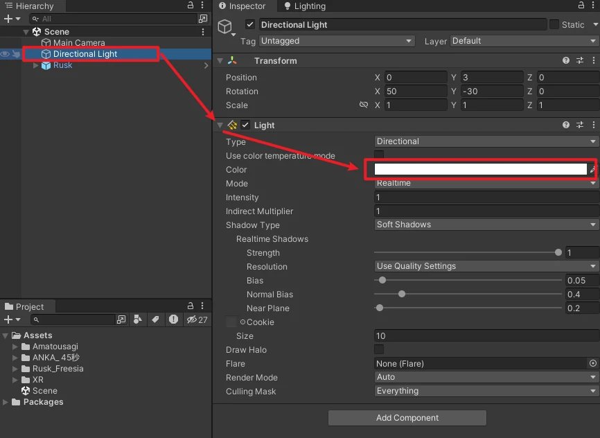Viewport: 600px width, 438px height.
Task: Click the Intensity input field
Action: pyautogui.click(x=486, y=198)
